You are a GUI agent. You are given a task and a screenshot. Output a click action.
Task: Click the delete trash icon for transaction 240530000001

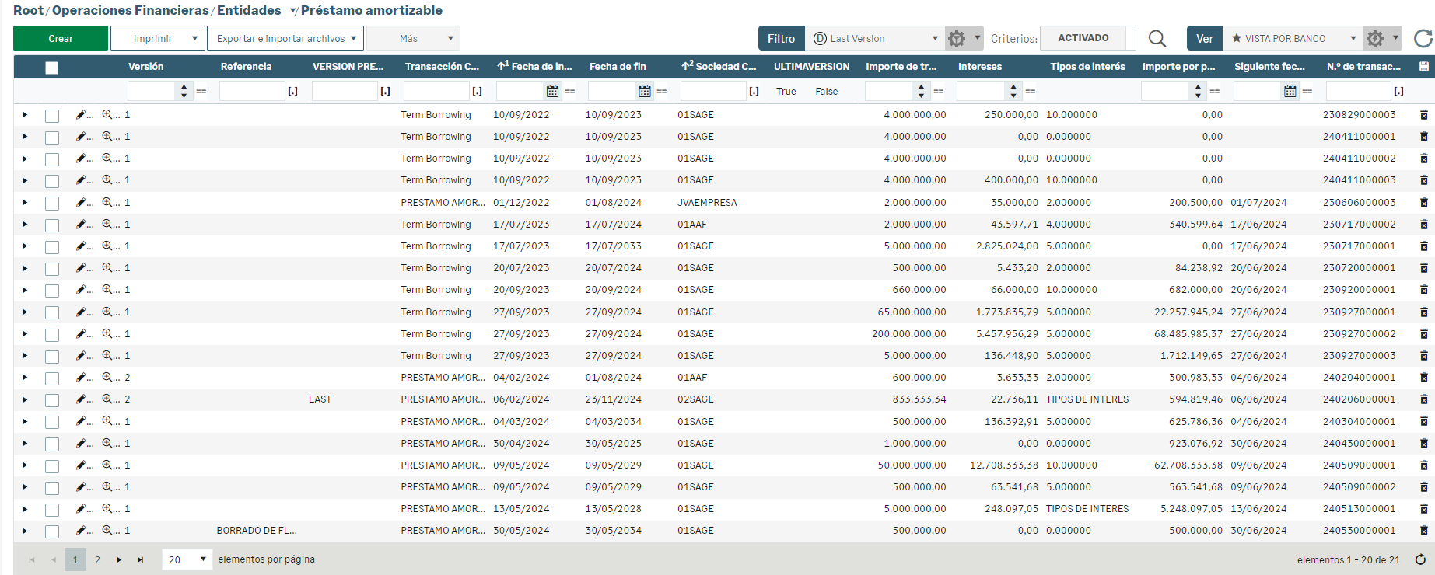tap(1423, 531)
